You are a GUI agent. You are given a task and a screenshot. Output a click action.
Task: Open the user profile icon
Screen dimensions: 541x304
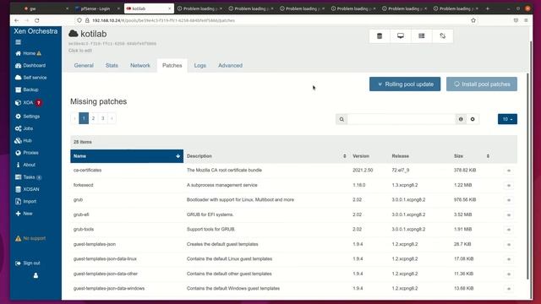pyautogui.click(x=36, y=275)
